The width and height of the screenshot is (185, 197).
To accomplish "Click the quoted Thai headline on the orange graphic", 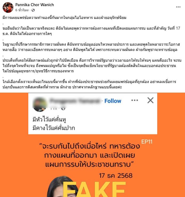I will click(90, 155).
